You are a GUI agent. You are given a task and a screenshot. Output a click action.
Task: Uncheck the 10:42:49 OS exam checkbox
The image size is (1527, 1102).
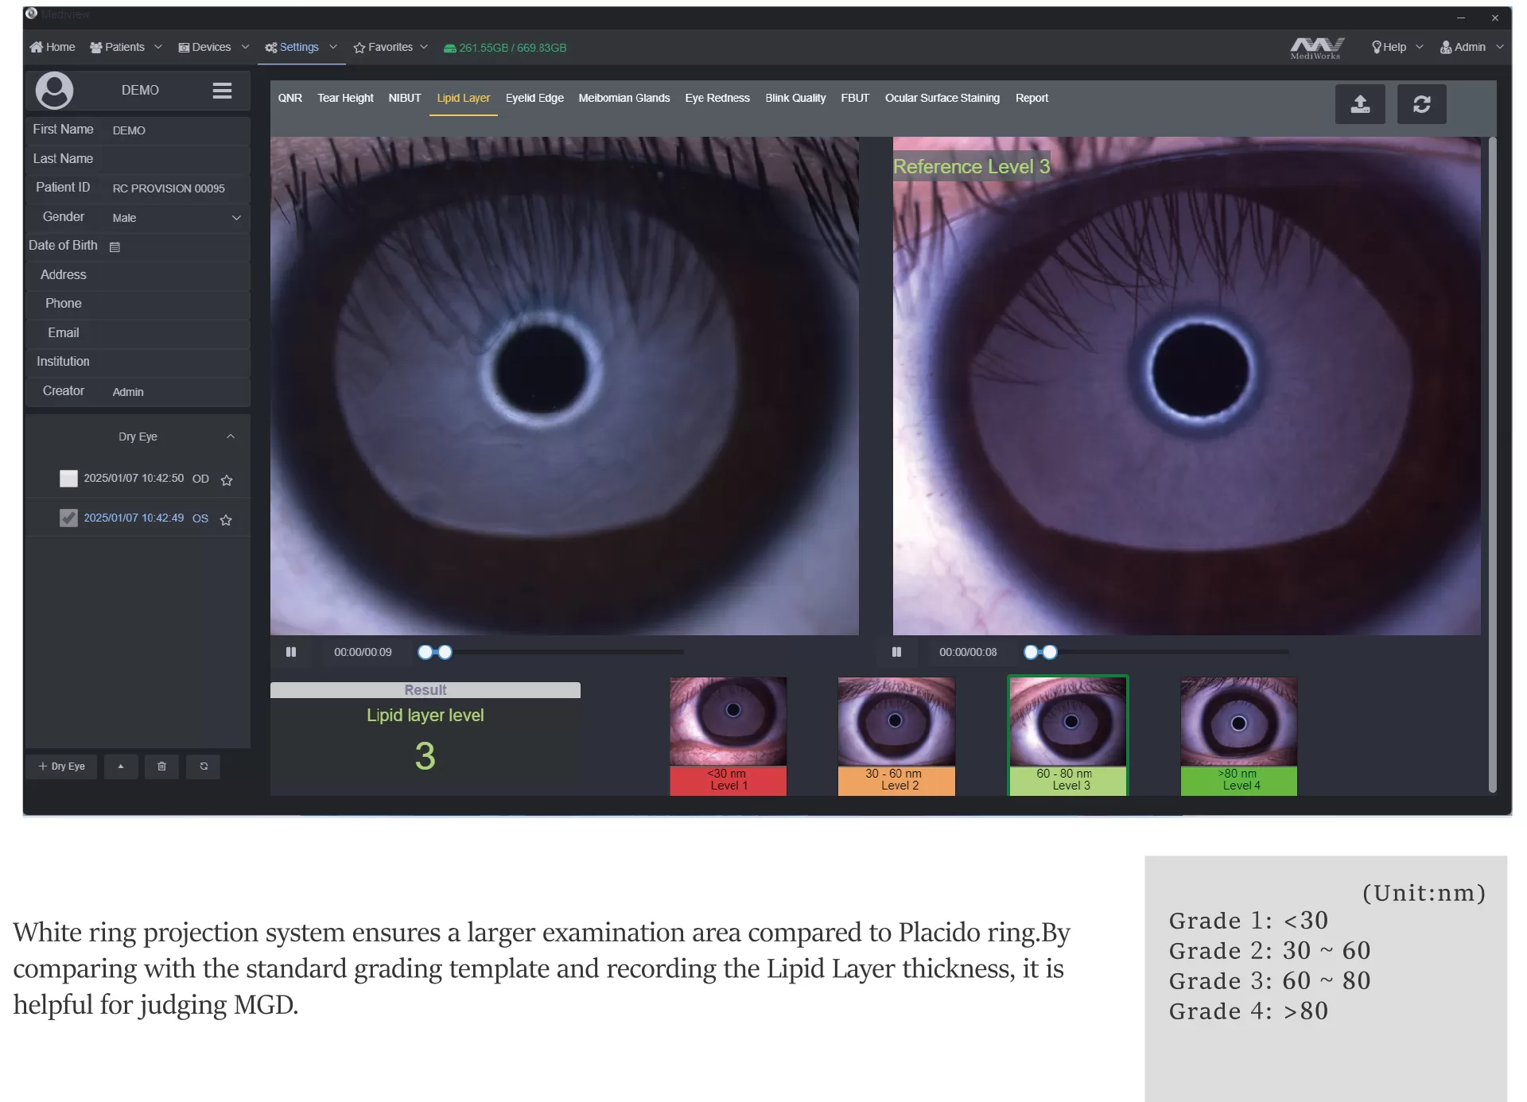(68, 518)
